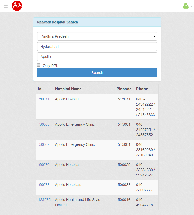
Task: Click the blue Search button
Action: (97, 73)
